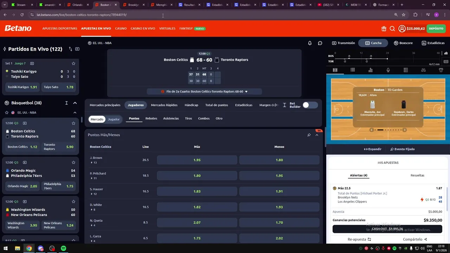Click the scoreboard icon below timeline bars icon
This screenshot has height=253, width=450.
(446, 61)
